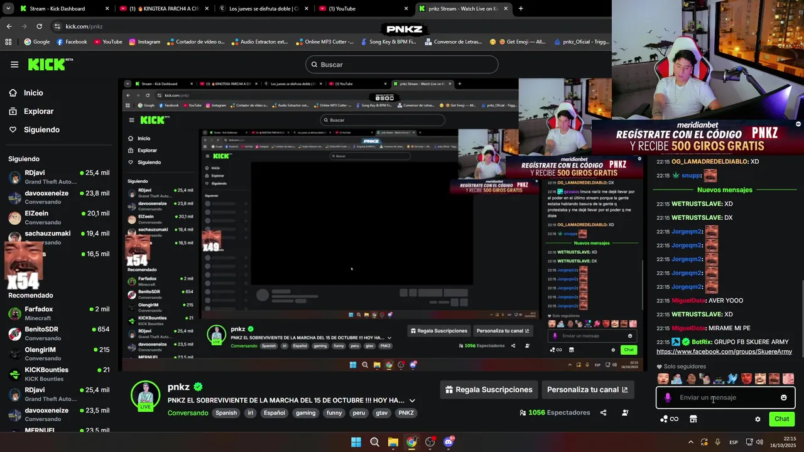Screen dimensions: 804x452
Task: Click the Personaliza tu canal button below the video
Action: point(587,389)
